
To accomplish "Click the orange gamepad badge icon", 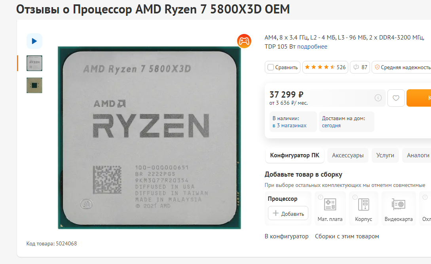I will pos(244,41).
